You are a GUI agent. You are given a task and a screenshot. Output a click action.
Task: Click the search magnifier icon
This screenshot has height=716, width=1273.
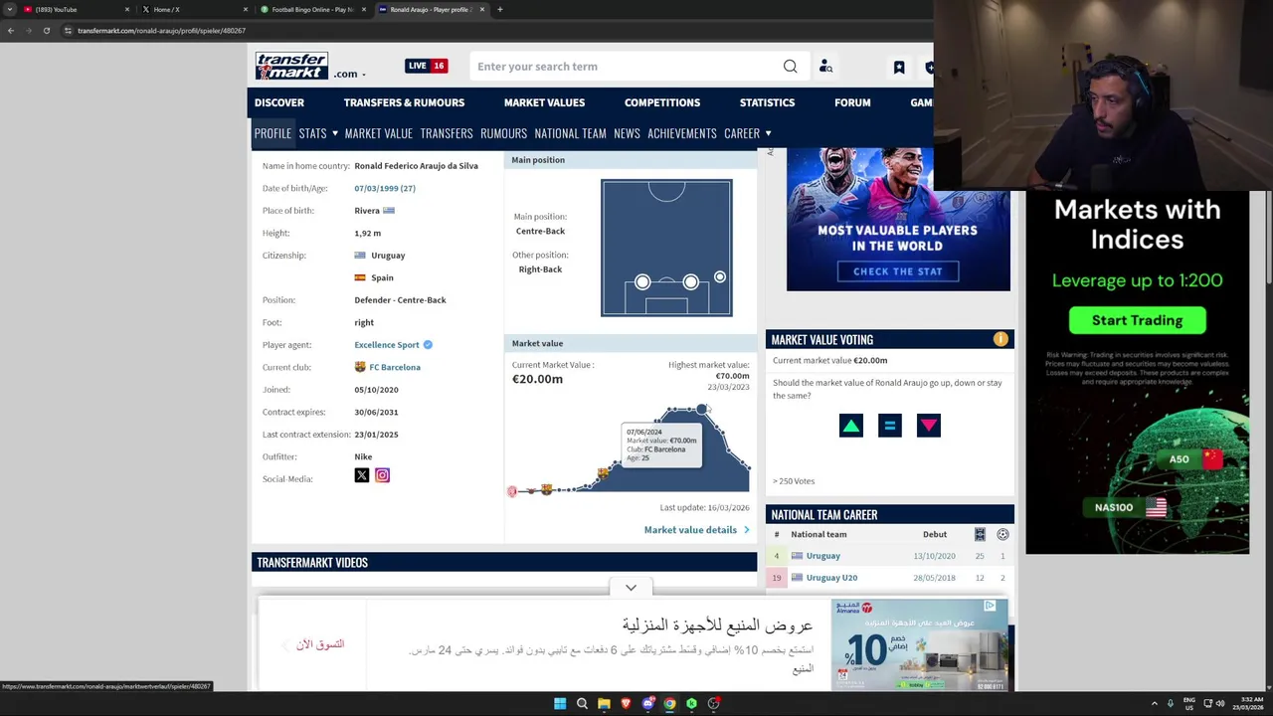tap(790, 67)
